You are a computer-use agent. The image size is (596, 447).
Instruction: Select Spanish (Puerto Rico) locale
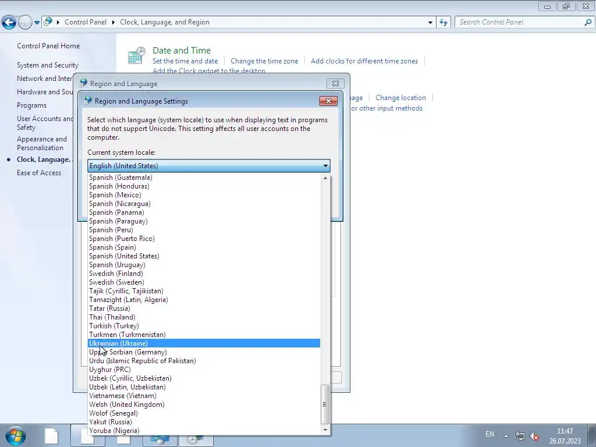[x=204, y=239]
